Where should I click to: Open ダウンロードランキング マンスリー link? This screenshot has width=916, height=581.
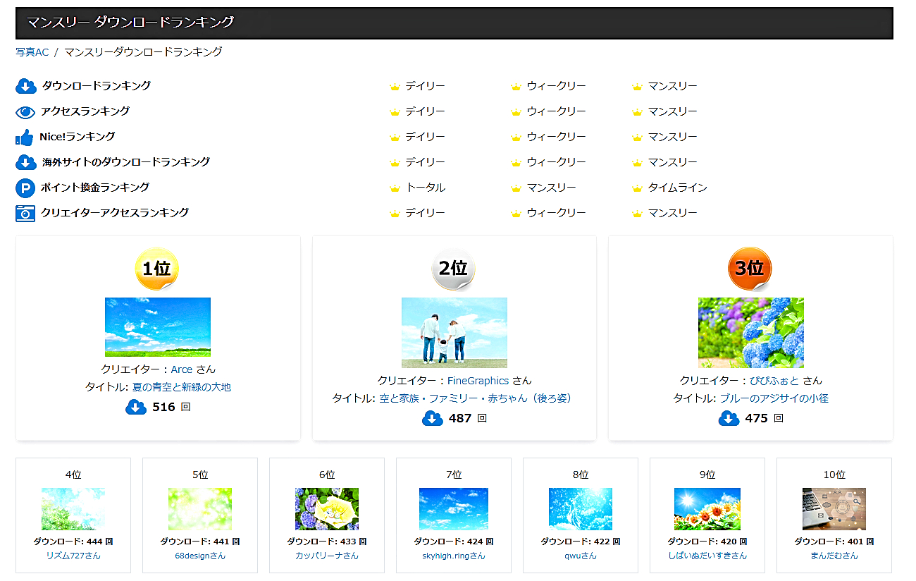coord(672,86)
